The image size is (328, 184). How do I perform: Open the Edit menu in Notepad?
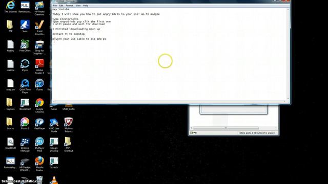click(x=61, y=6)
